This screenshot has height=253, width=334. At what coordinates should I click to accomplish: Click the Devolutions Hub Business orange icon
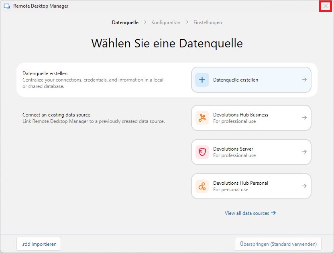click(x=202, y=118)
